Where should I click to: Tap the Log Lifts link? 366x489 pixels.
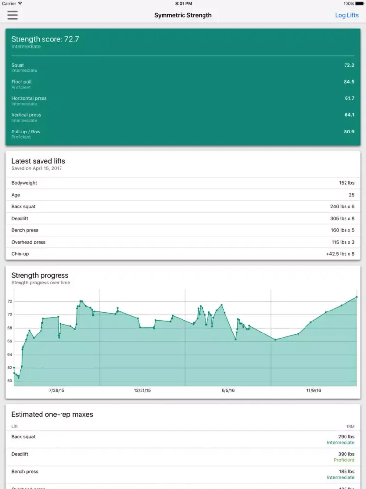[346, 15]
